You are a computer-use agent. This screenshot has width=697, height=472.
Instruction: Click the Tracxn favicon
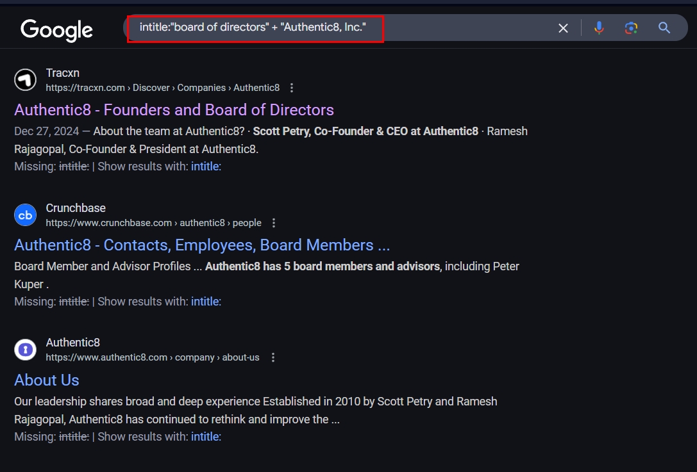tap(26, 80)
